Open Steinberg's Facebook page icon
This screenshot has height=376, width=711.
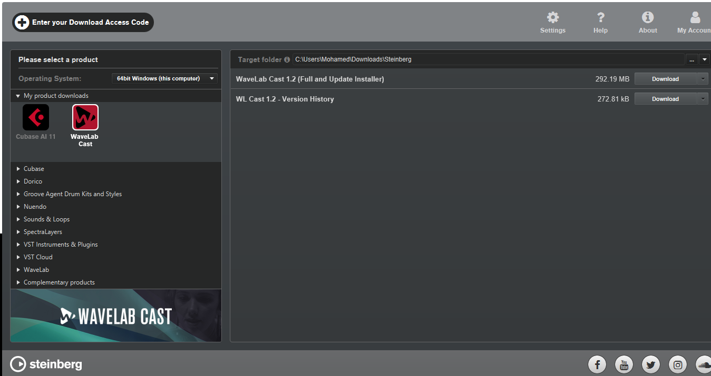(x=597, y=364)
